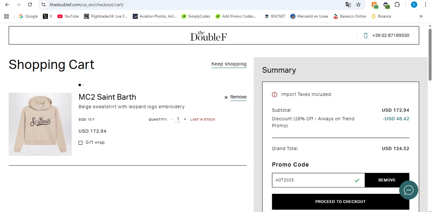Click the green check mark in promo field

[x=357, y=180]
